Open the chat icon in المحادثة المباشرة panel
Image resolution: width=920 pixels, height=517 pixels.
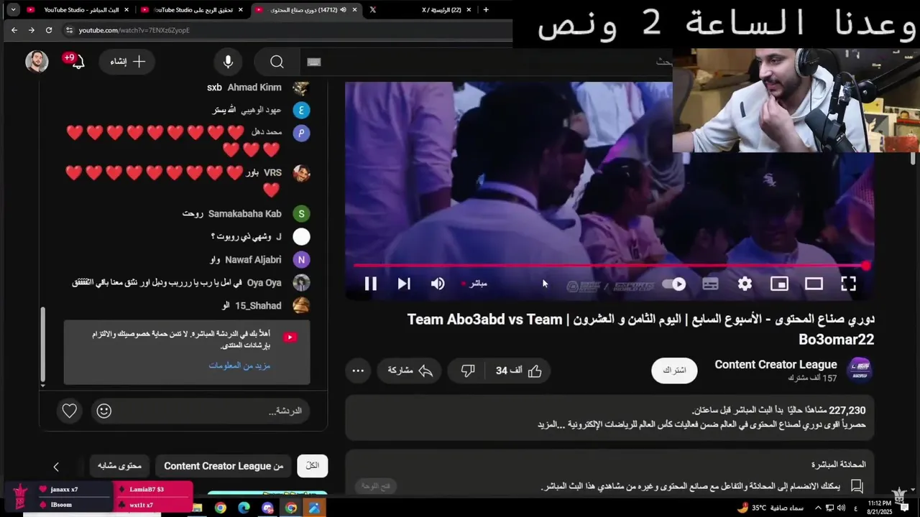click(857, 486)
